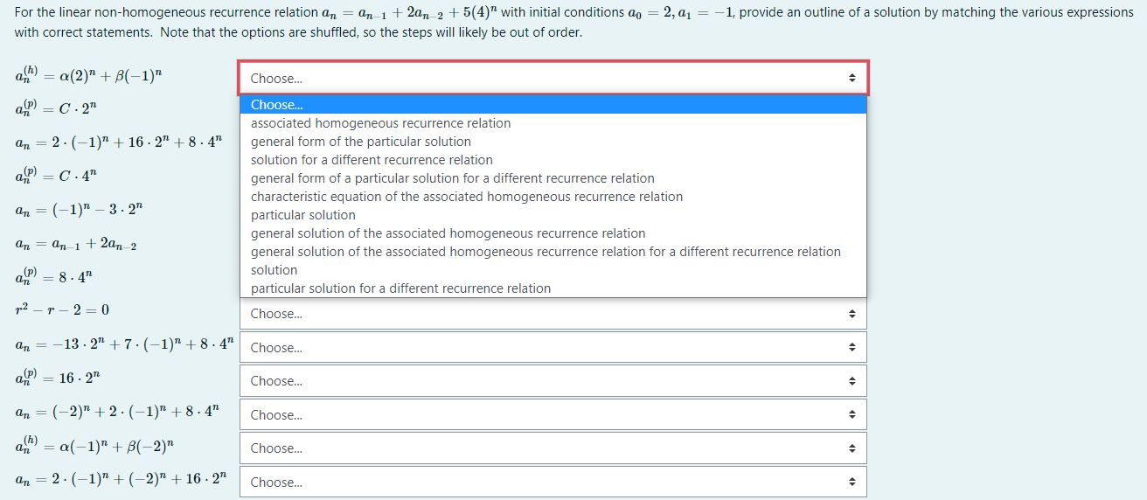Choose the plain 'solution' option
The width and height of the screenshot is (1147, 500).
click(553, 270)
